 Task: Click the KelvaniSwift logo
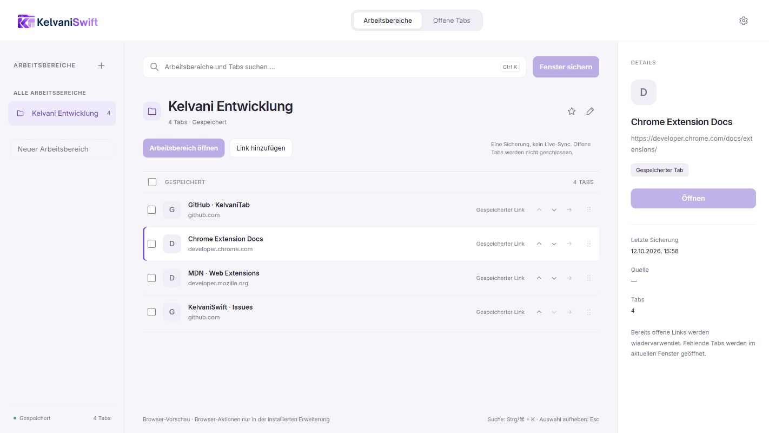coord(58,22)
